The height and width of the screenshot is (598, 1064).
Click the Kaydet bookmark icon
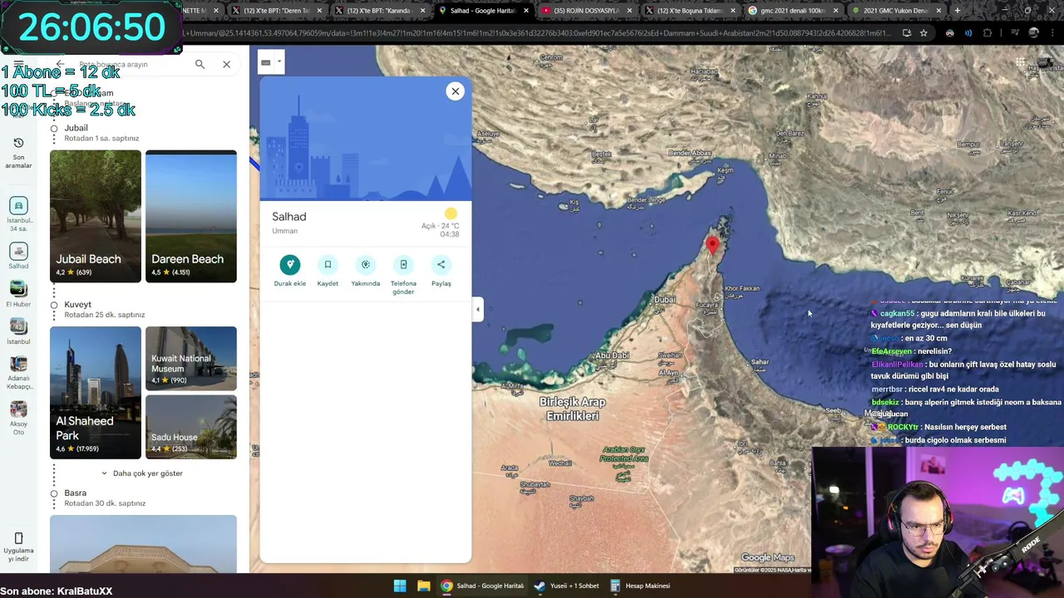328,265
